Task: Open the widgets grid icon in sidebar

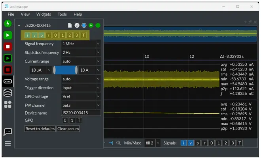Action: (x=8, y=104)
